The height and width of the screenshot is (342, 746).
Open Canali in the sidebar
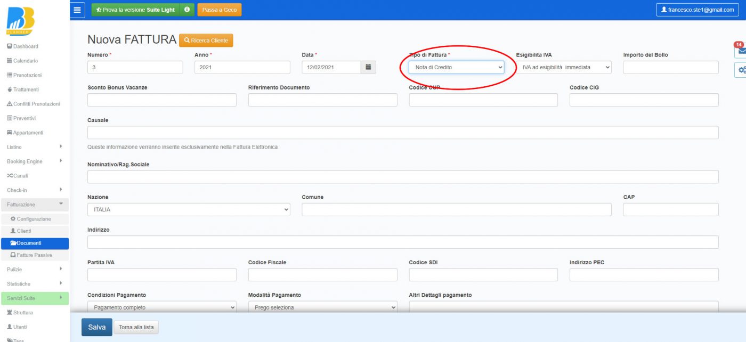click(x=17, y=176)
